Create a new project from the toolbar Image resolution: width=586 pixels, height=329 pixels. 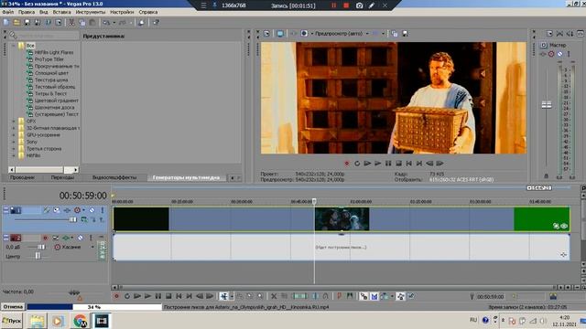6,22
